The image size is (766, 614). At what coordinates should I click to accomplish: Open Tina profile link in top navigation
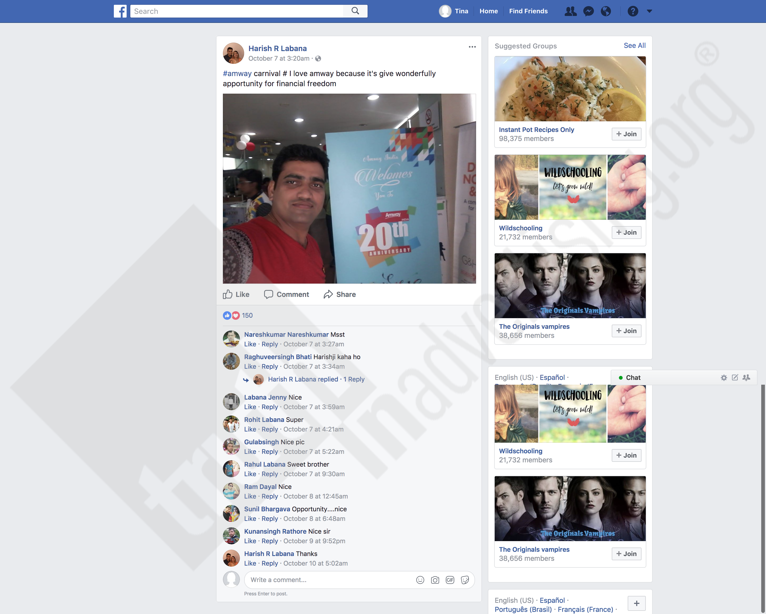point(461,11)
